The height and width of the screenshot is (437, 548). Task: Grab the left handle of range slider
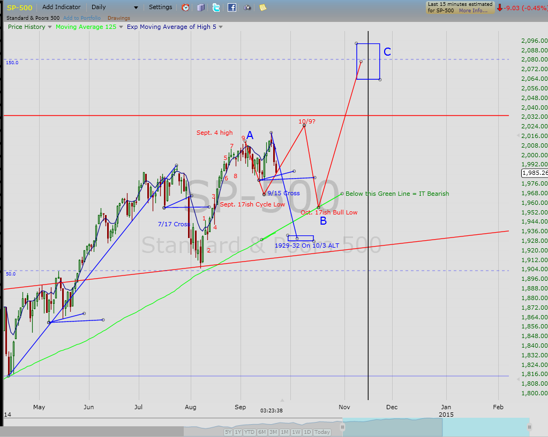pyautogui.click(x=343, y=427)
